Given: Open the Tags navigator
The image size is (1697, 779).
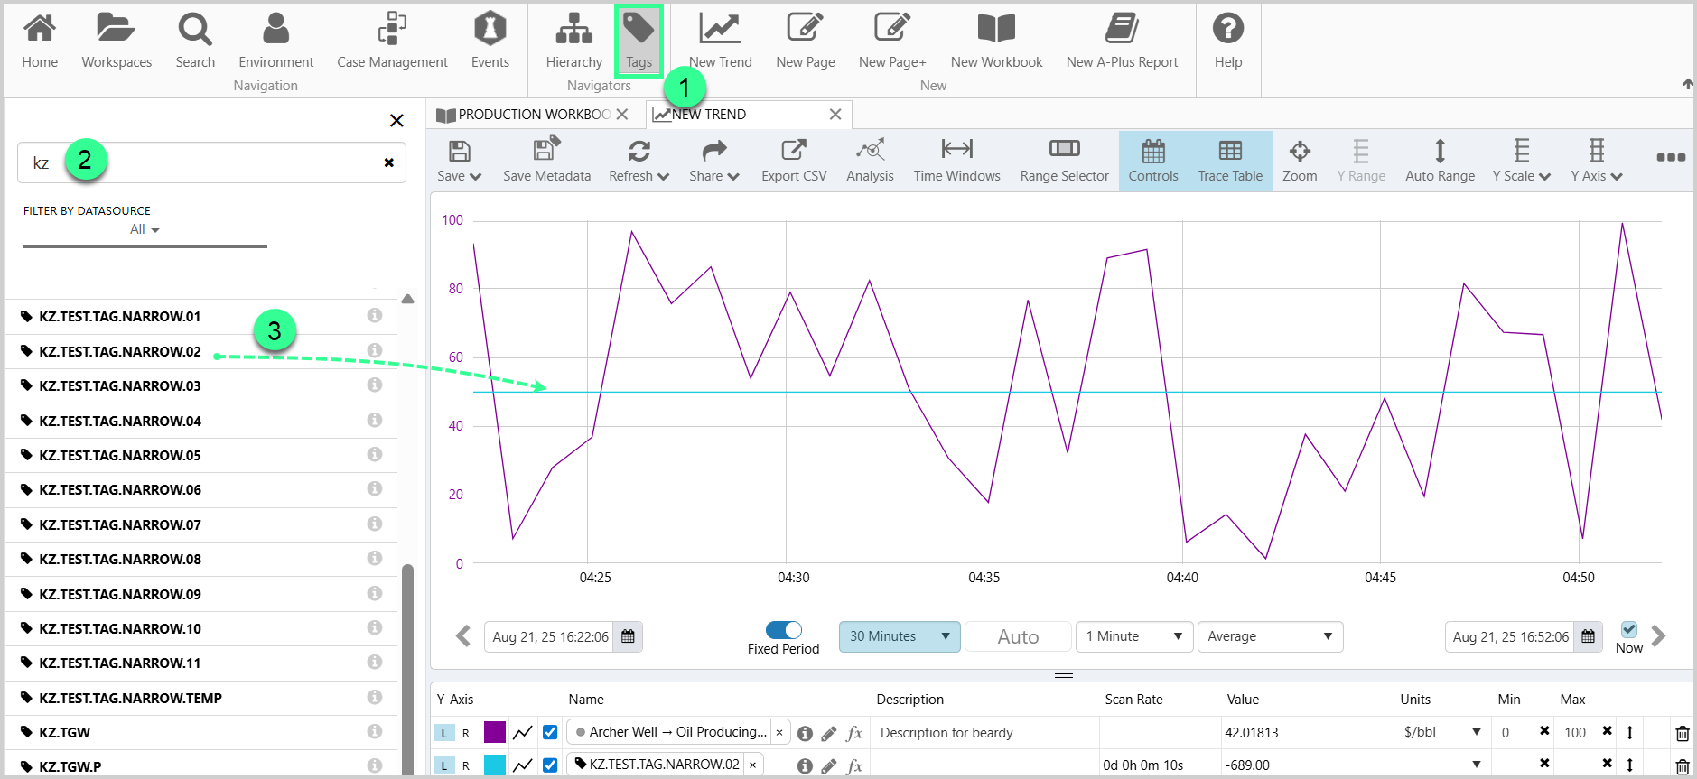Looking at the screenshot, I should tap(639, 41).
